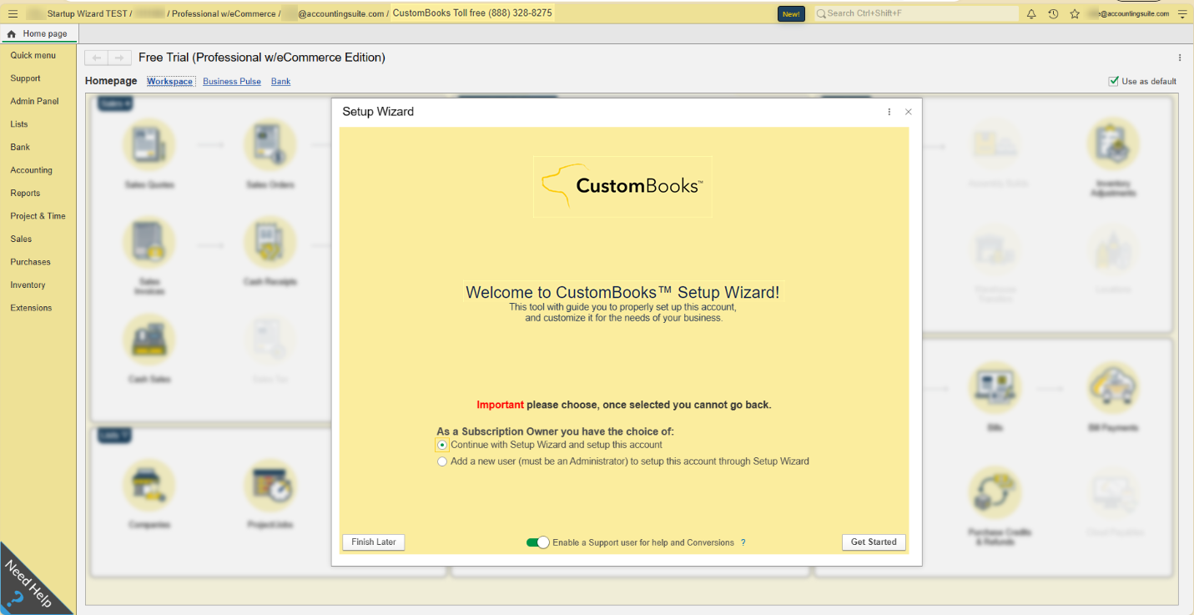Open Inventory Adjustments workspace icon
Screen dimensions: 1194x615
[x=1113, y=144]
